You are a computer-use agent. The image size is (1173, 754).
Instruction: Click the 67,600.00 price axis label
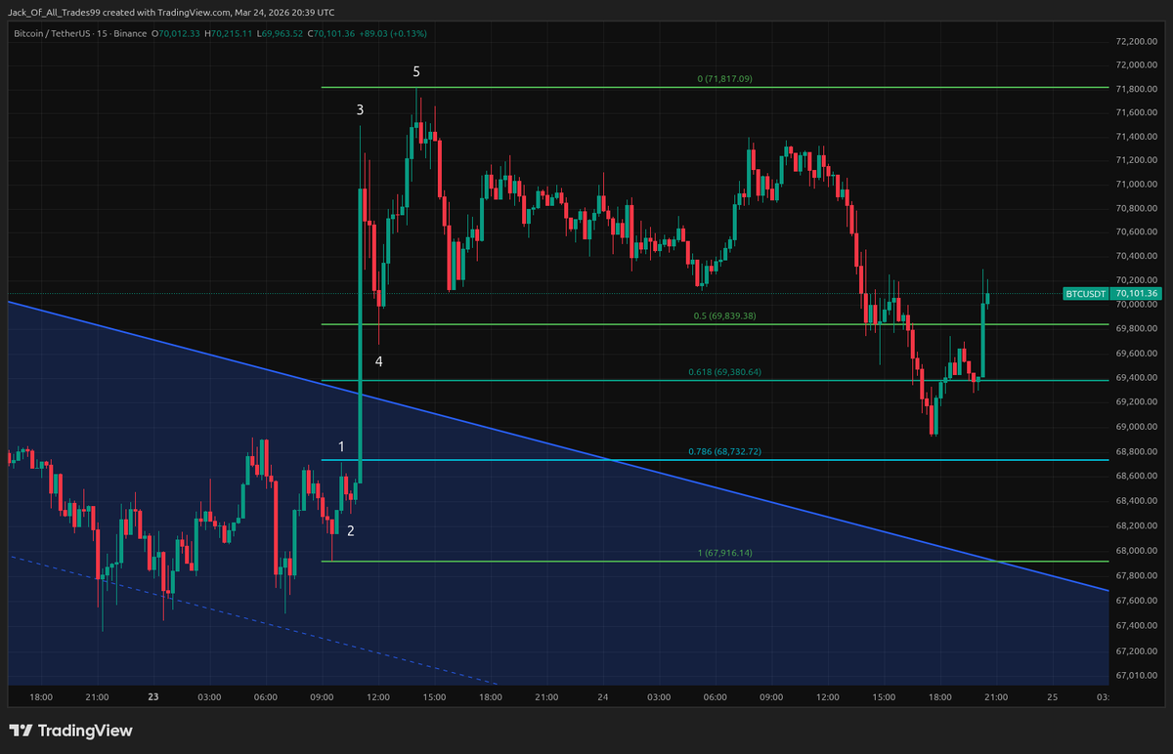(x=1135, y=600)
